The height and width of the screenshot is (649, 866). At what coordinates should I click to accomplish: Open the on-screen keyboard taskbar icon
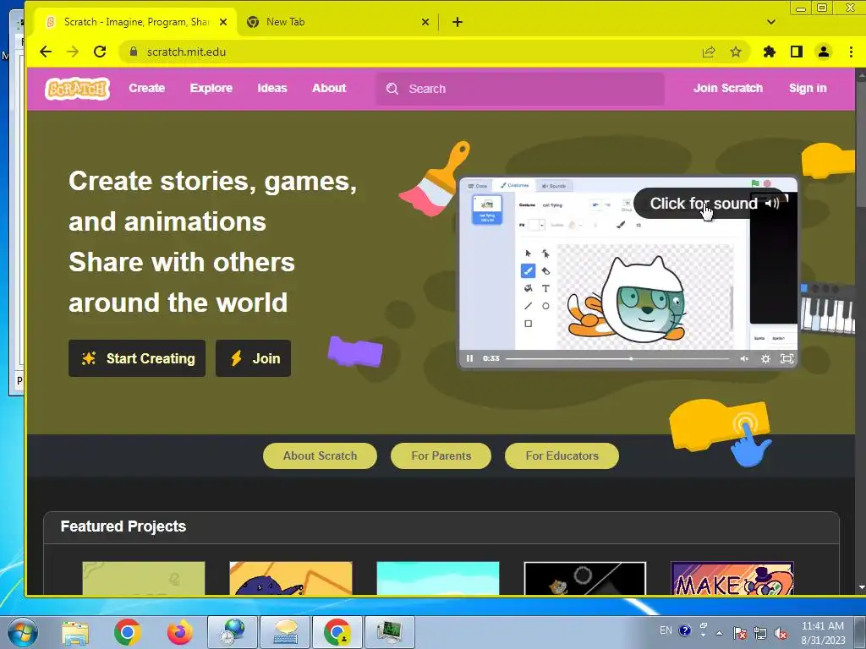[x=285, y=632]
